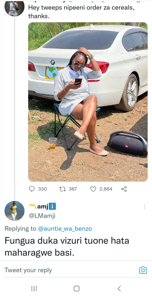
Task: Retweet using the retweet arrows icon
Action: (x=62, y=189)
